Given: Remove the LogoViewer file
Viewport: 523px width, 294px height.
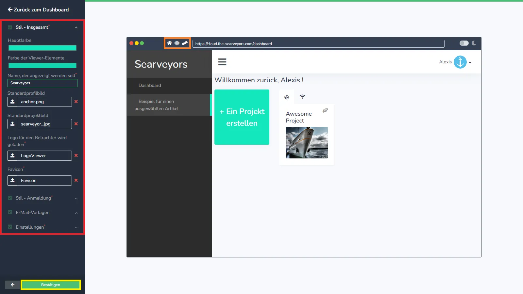Looking at the screenshot, I should pos(76,155).
